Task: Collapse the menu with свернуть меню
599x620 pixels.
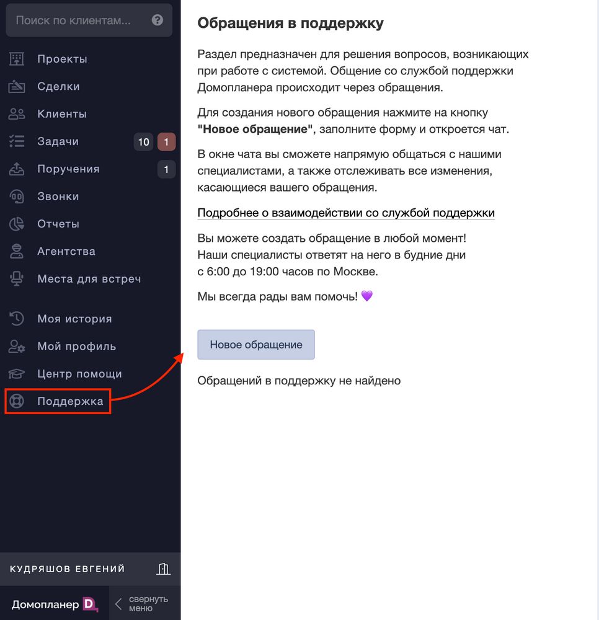Action: coord(143,603)
